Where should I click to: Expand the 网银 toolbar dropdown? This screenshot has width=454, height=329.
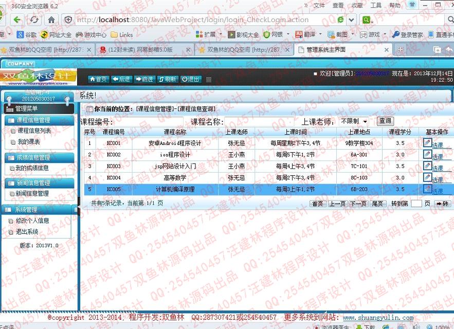pyautogui.click(x=288, y=34)
